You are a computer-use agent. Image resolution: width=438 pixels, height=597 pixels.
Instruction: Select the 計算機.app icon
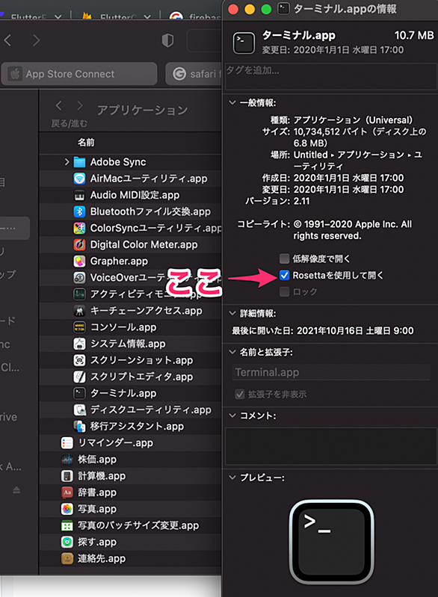67,476
